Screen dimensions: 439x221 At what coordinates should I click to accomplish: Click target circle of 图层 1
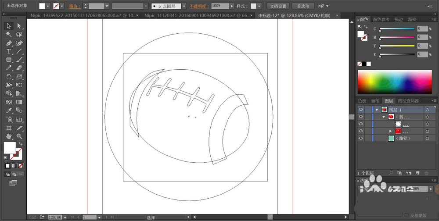[427, 110]
